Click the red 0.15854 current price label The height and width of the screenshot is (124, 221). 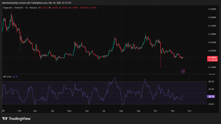pyautogui.click(x=212, y=57)
